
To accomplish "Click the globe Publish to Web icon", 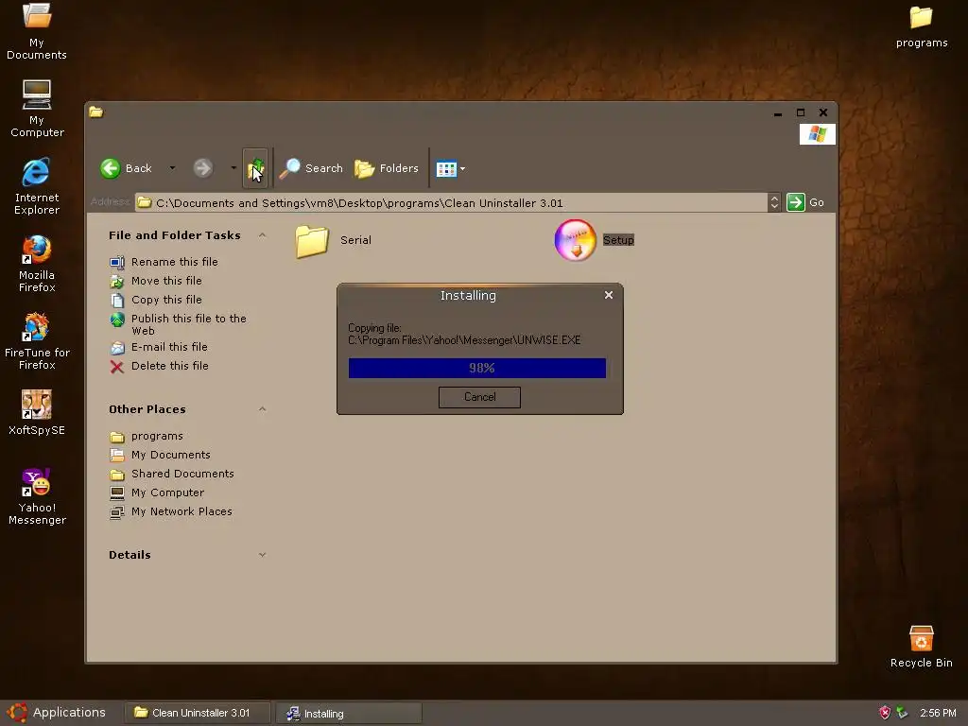I will 117,320.
